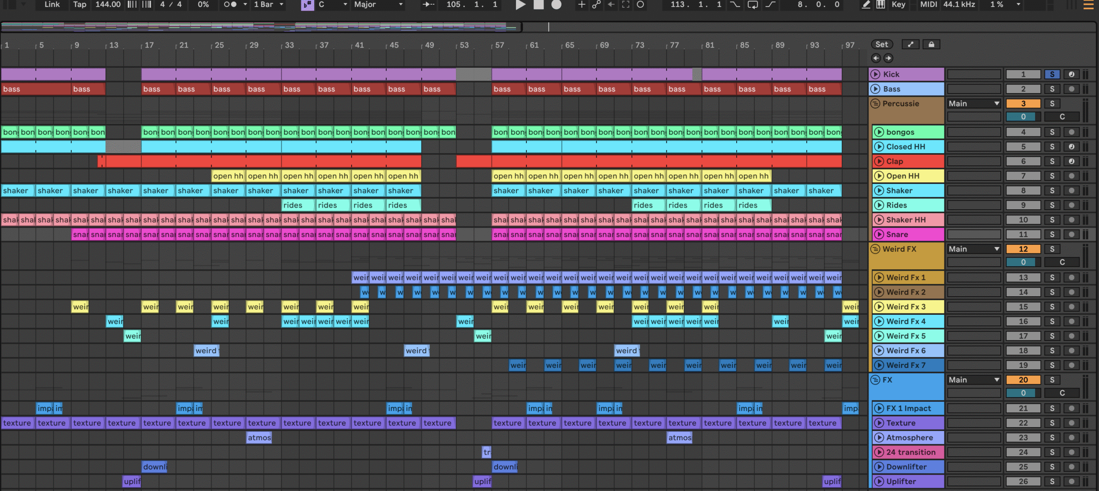The height and width of the screenshot is (491, 1099).
Task: Click the Tap tempo button
Action: tap(79, 5)
